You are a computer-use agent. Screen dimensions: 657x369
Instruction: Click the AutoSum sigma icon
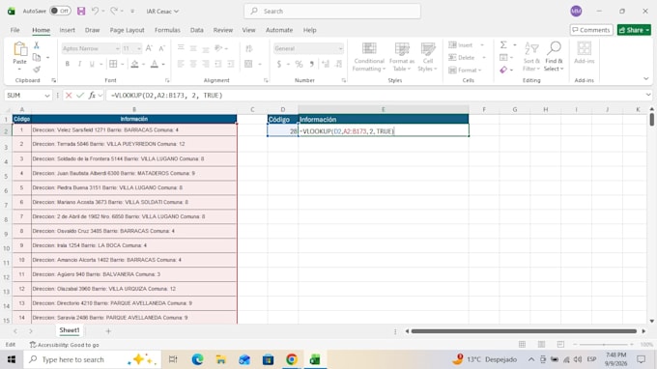[503, 44]
